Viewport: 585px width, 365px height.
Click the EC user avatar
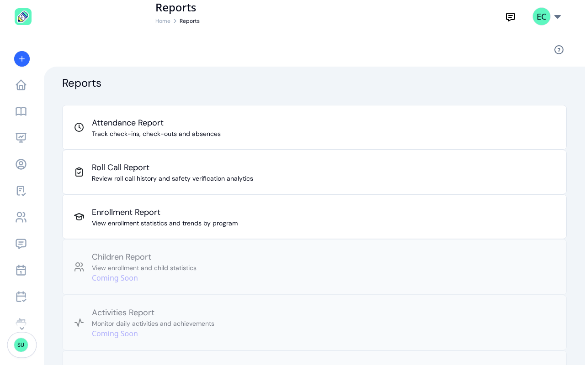542,16
